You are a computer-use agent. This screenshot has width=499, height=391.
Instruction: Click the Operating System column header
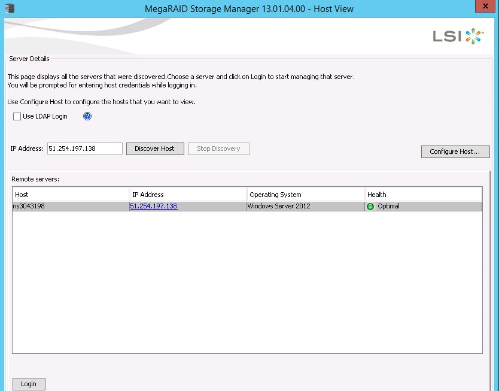point(305,195)
